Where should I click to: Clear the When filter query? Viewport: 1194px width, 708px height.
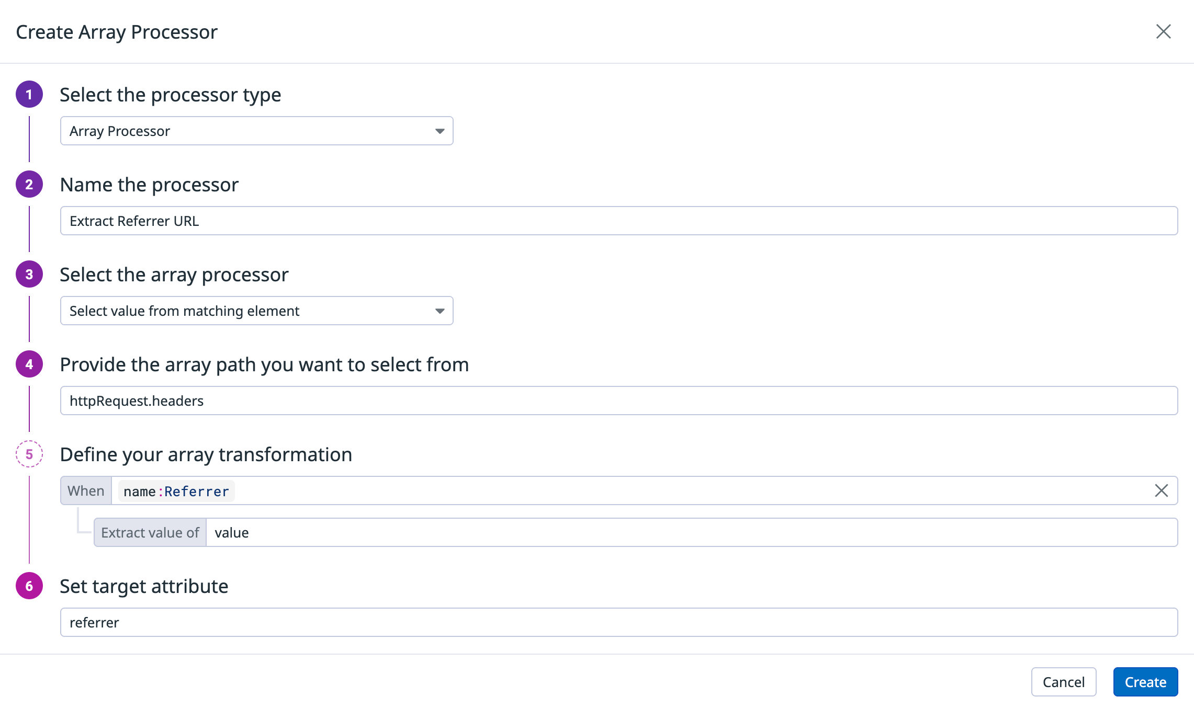click(x=1161, y=490)
